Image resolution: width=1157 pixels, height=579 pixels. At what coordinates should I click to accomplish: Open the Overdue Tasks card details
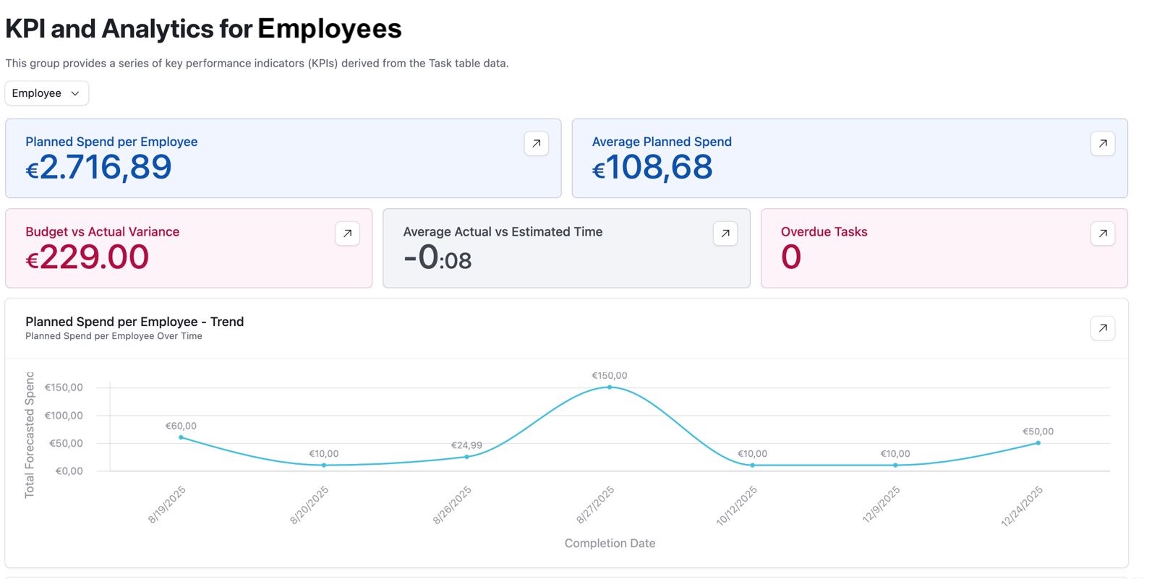click(x=1102, y=233)
